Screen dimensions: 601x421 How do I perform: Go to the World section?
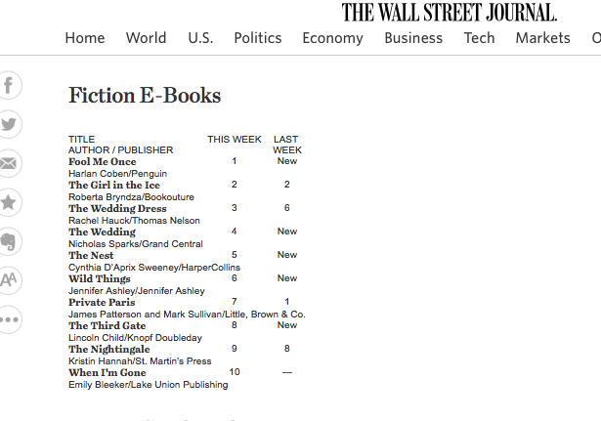pyautogui.click(x=146, y=38)
